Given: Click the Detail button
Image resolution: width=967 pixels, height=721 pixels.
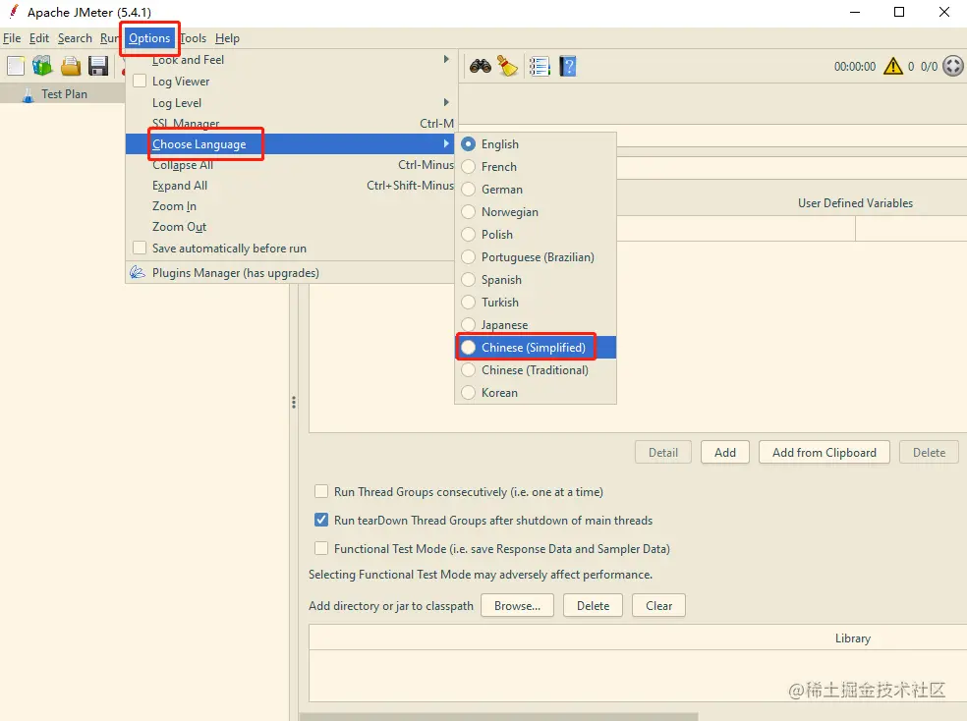Looking at the screenshot, I should (663, 452).
